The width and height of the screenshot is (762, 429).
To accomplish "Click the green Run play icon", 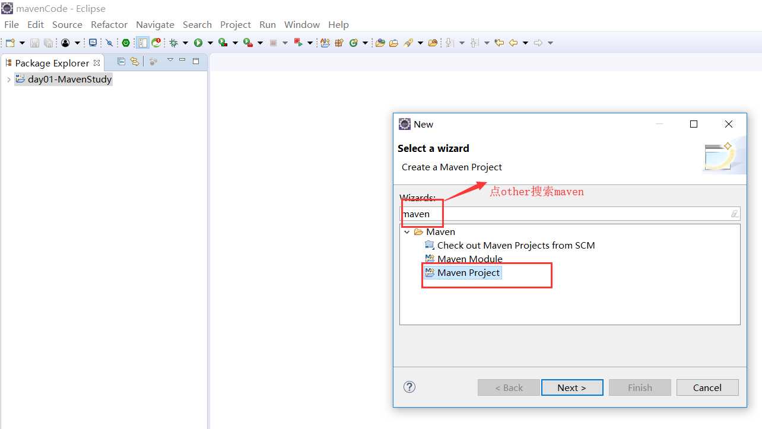I will (198, 43).
